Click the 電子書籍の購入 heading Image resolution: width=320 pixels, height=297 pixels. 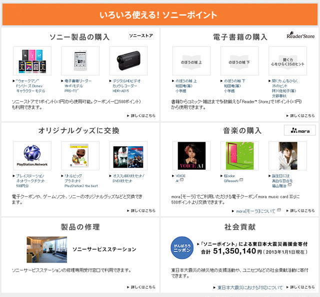coord(240,37)
